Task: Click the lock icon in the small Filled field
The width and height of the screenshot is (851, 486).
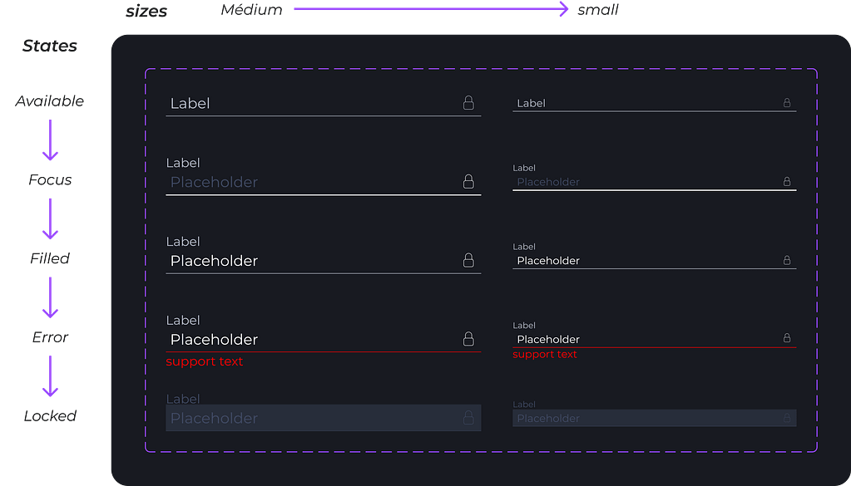Action: (x=787, y=261)
